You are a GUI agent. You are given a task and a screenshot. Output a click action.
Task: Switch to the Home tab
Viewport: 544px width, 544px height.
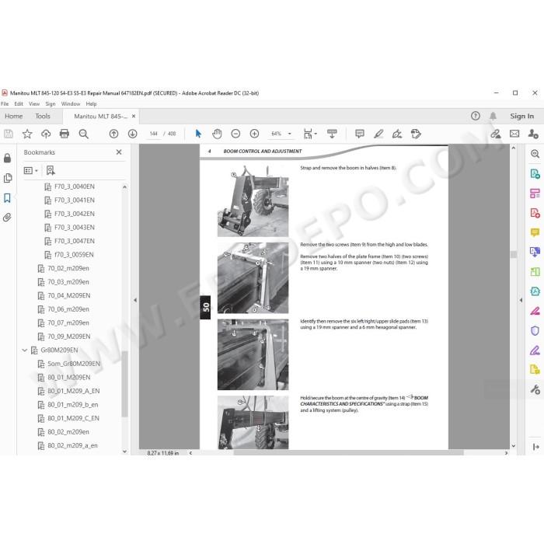pos(13,117)
